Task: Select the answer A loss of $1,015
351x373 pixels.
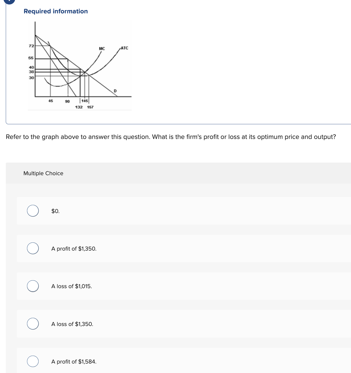Action: click(x=33, y=286)
